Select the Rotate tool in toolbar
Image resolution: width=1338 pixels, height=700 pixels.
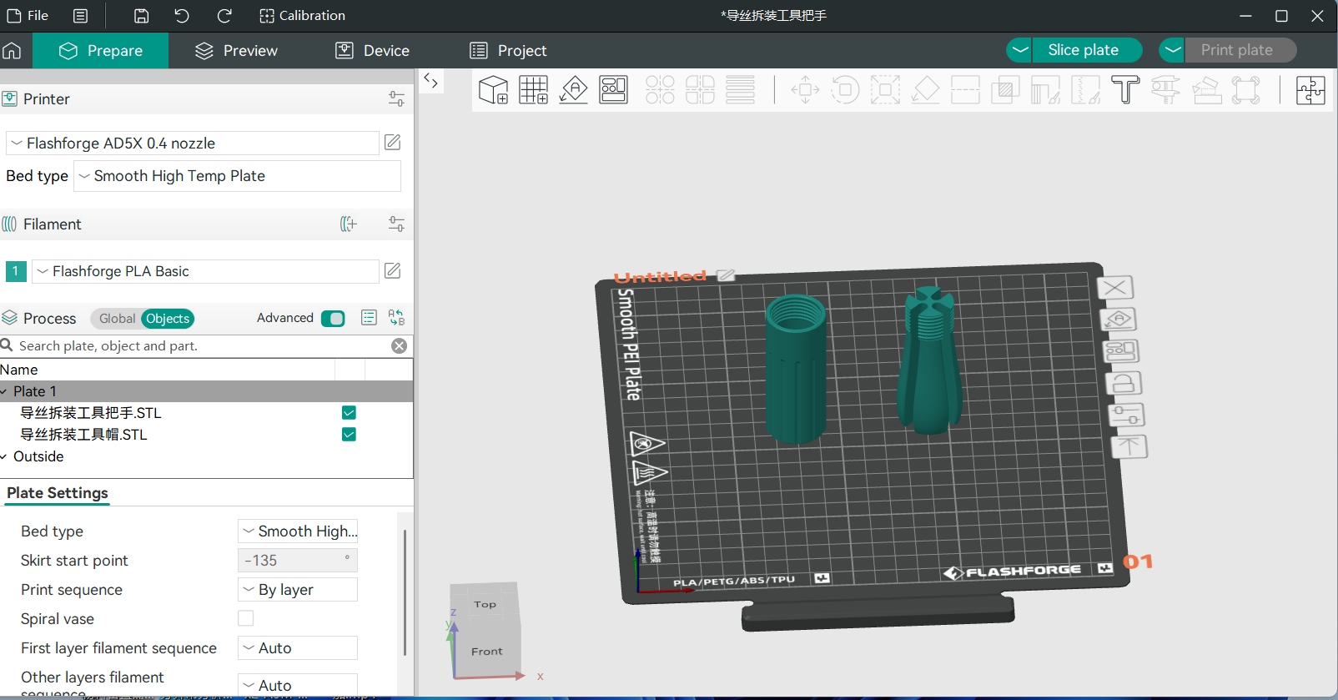(x=845, y=89)
